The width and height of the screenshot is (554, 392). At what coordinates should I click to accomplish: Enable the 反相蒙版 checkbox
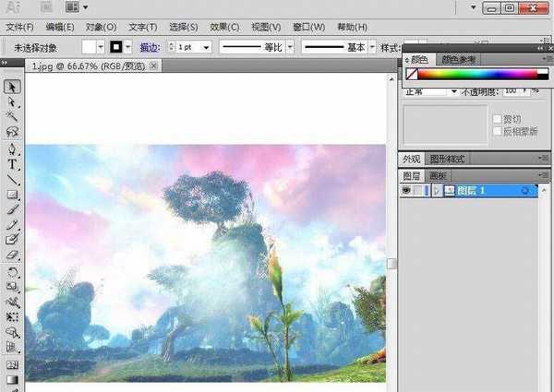[497, 131]
